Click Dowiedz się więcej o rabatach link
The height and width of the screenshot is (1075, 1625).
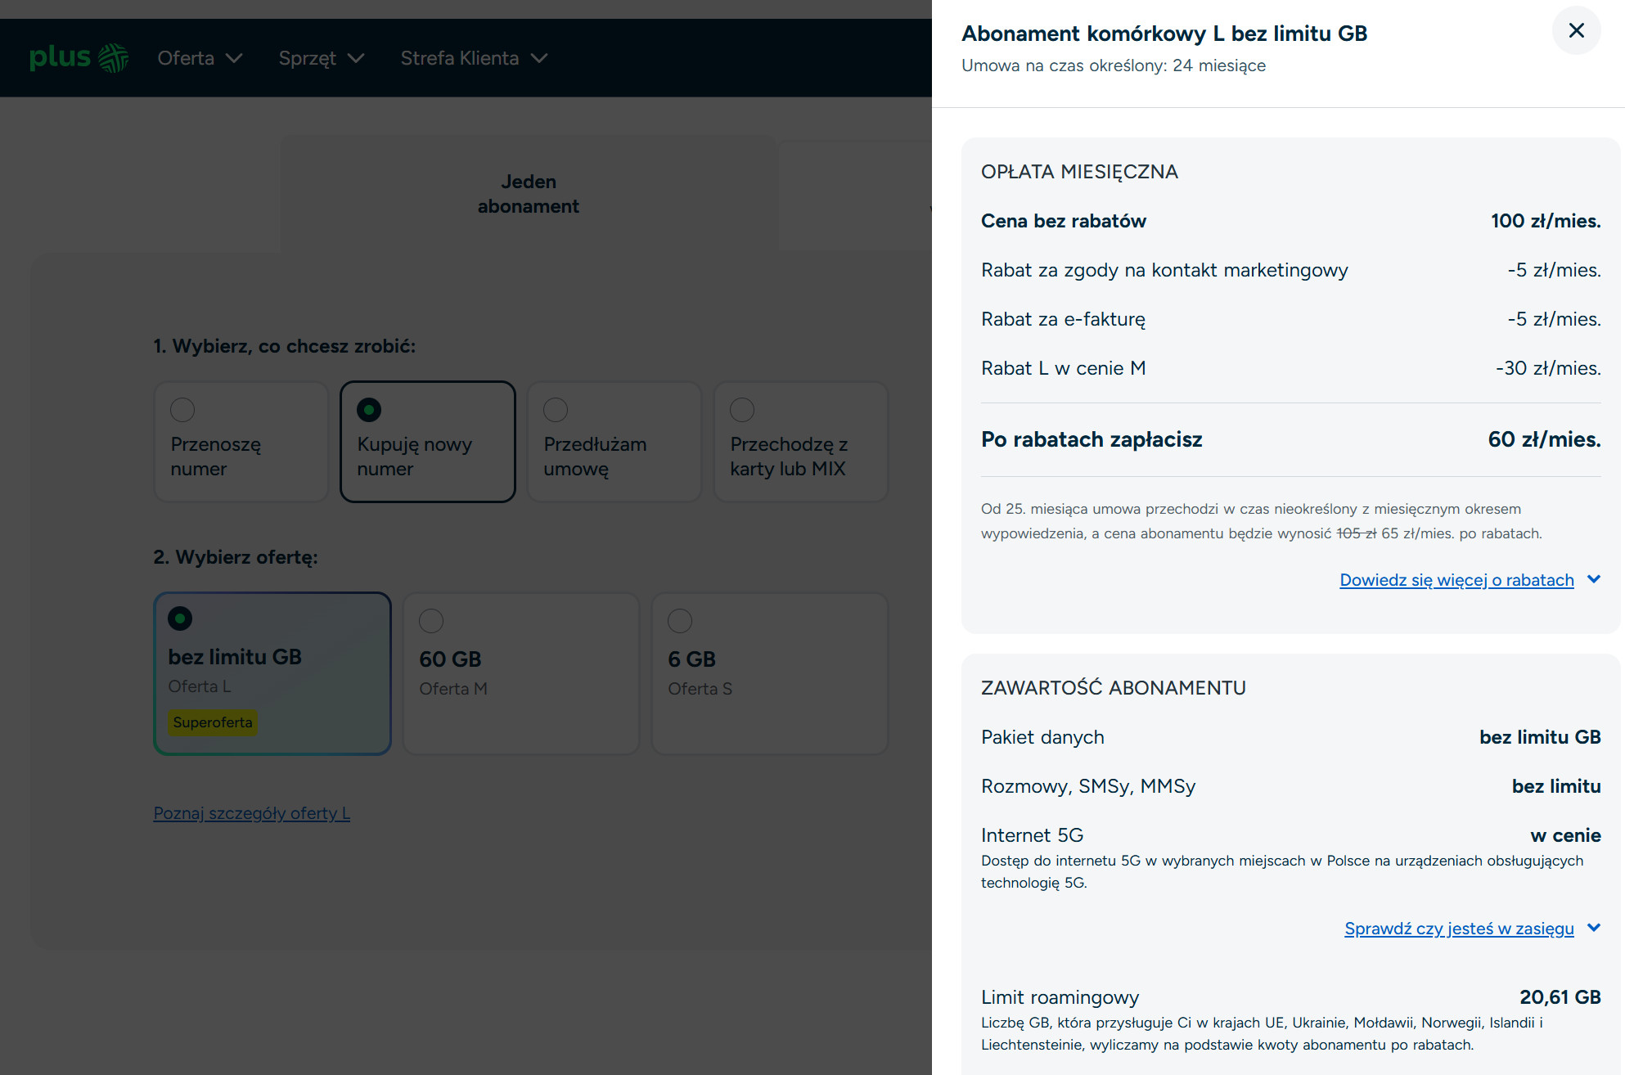pyautogui.click(x=1456, y=580)
